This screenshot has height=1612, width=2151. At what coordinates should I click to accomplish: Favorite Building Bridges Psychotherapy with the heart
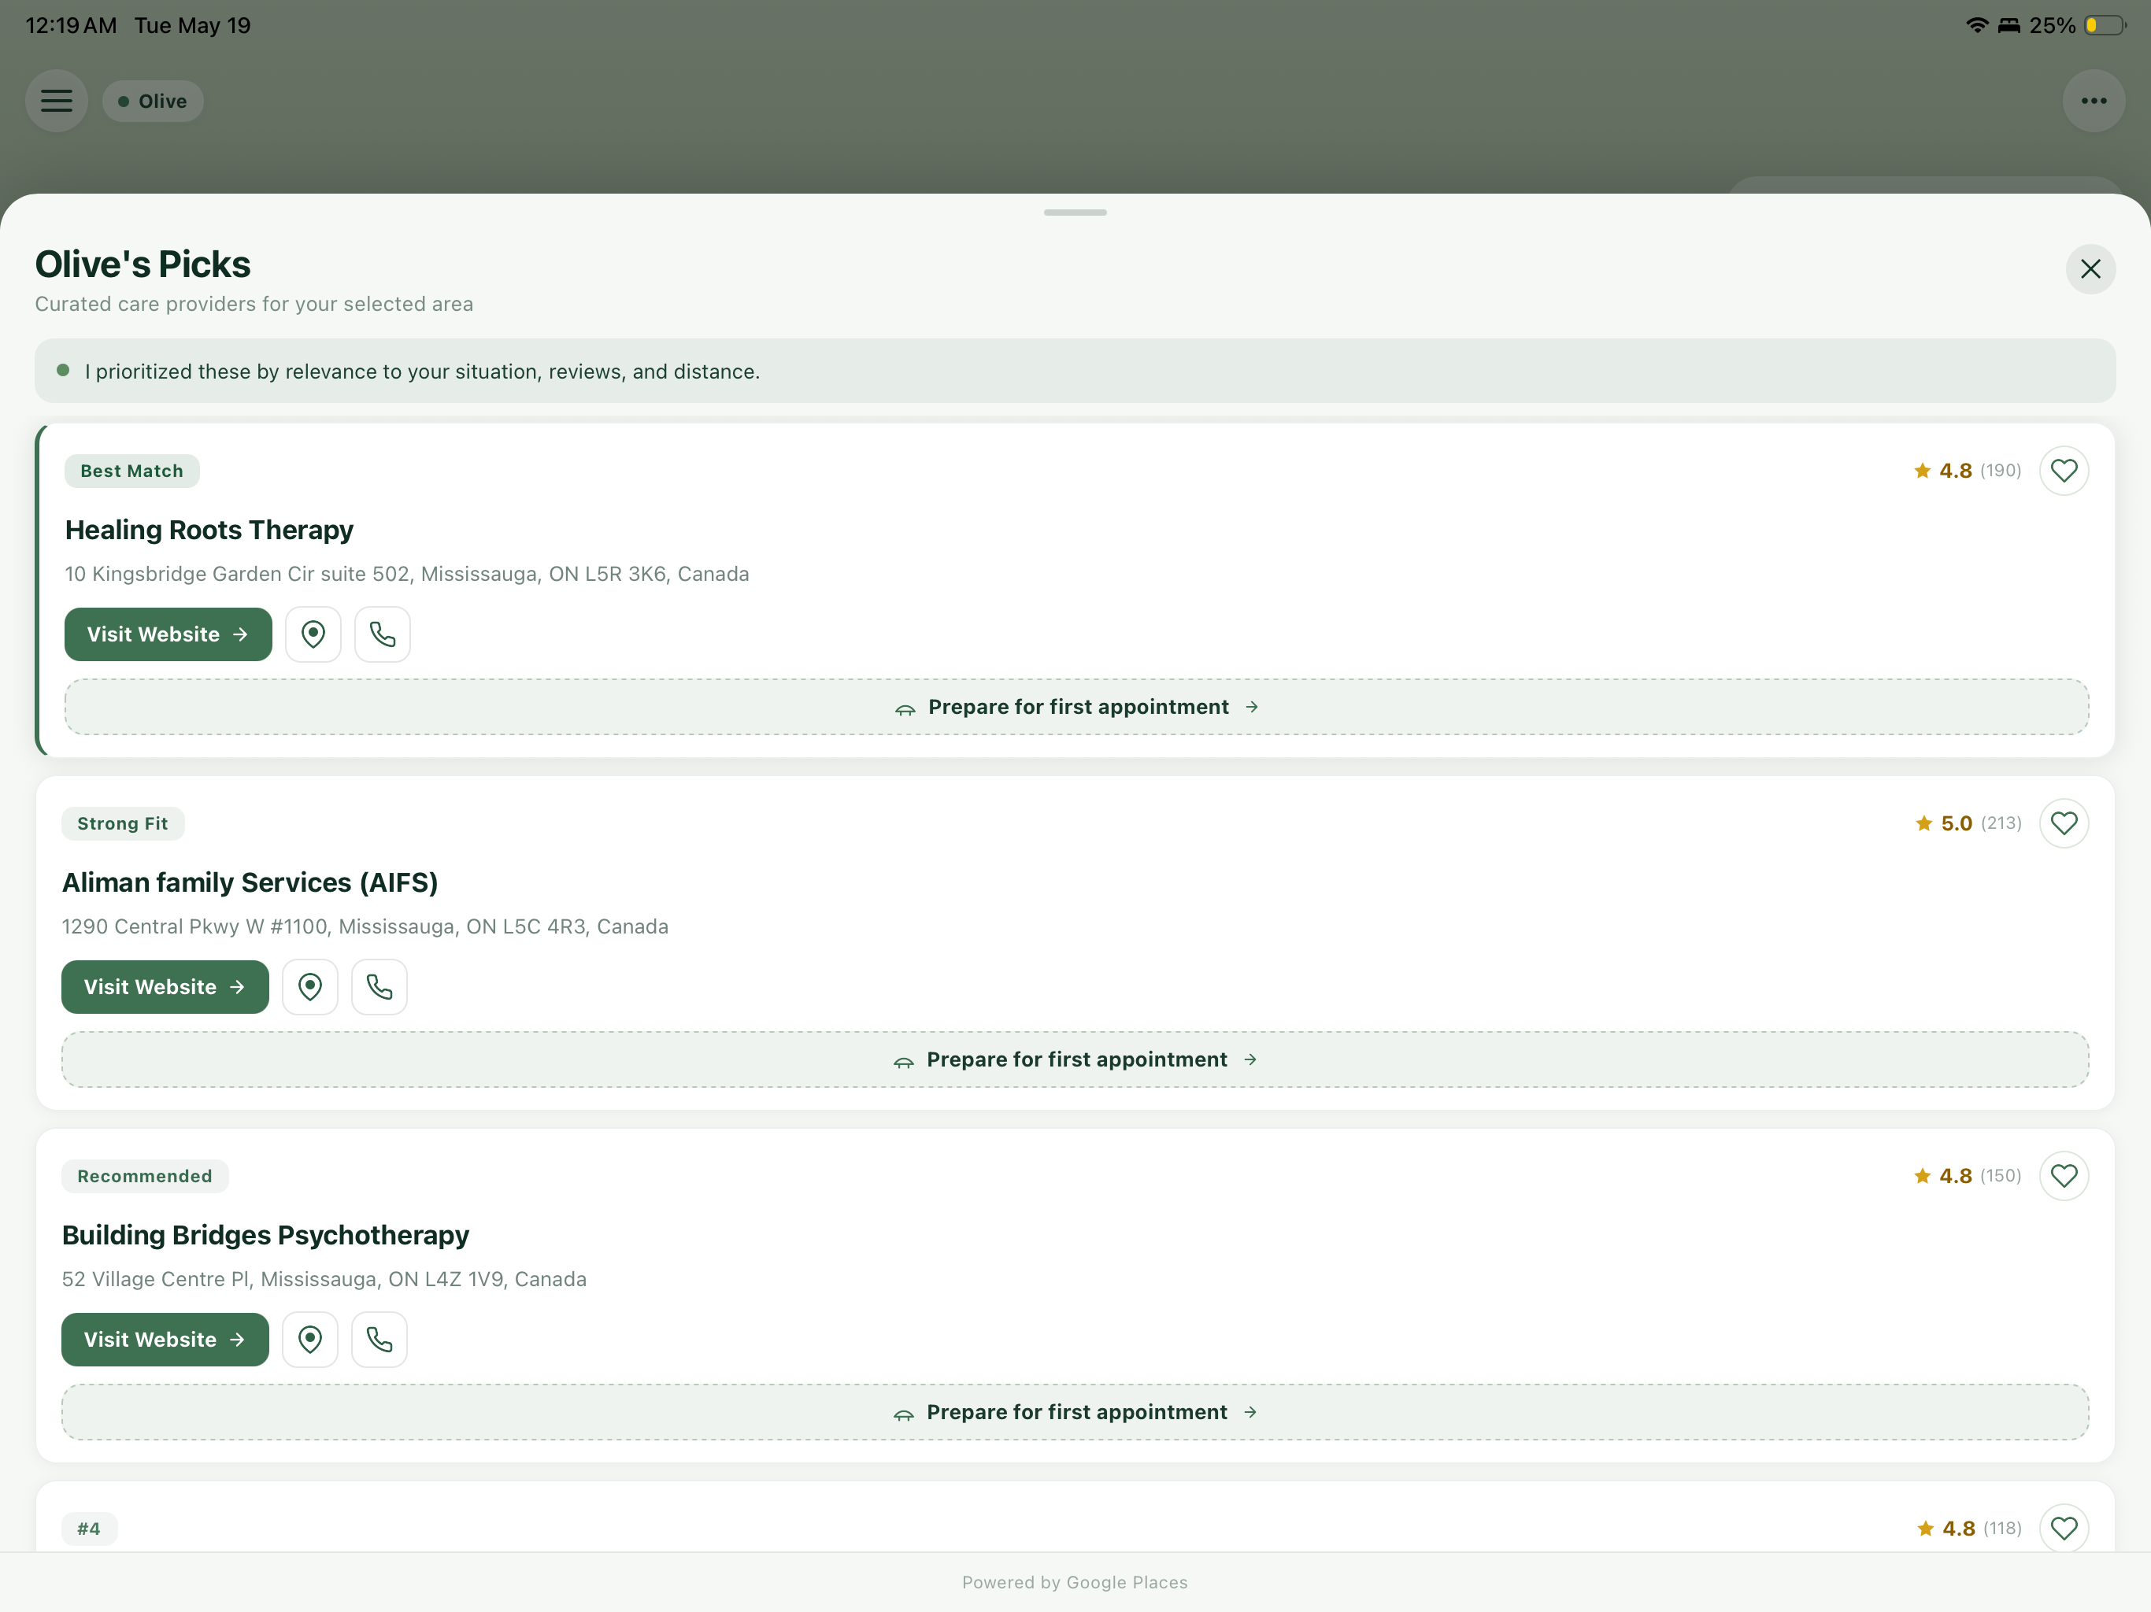(x=2064, y=1177)
